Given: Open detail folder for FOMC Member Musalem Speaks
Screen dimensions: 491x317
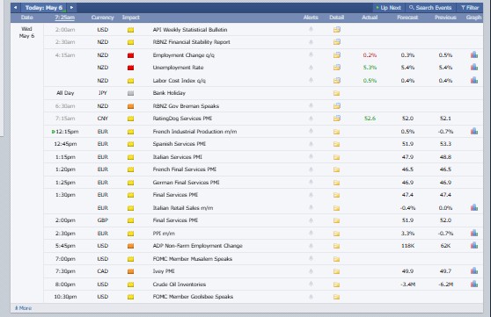Looking at the screenshot, I should [337, 259].
